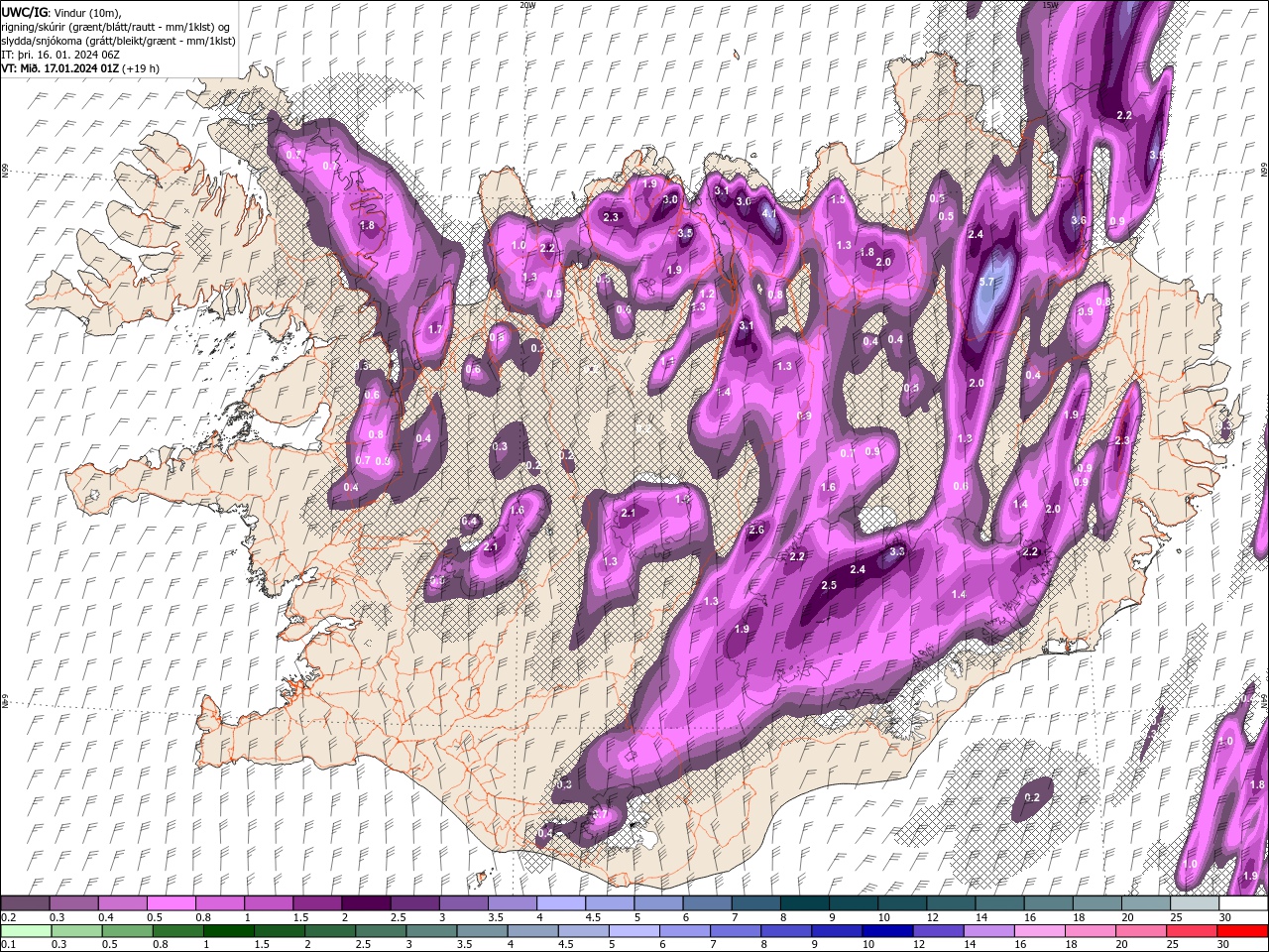The height and width of the screenshot is (952, 1269).
Task: Click the 1.8 value adjacent to 2.0
Action: click(x=866, y=252)
